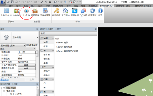Image resolution: width=153 pixels, height=96 pixels.
Task: Collapse the 墙 category section
Action: click(53, 50)
